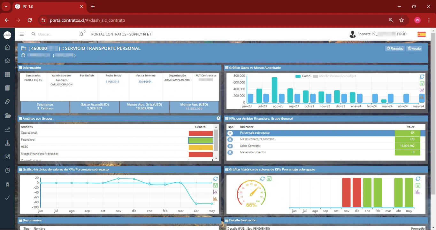
Task: Click the yellow HSEC status swatch
Action: (x=201, y=147)
